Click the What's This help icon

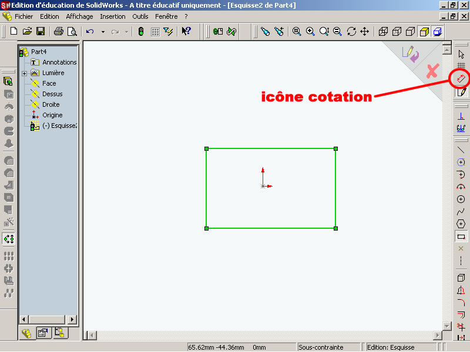tap(186, 31)
